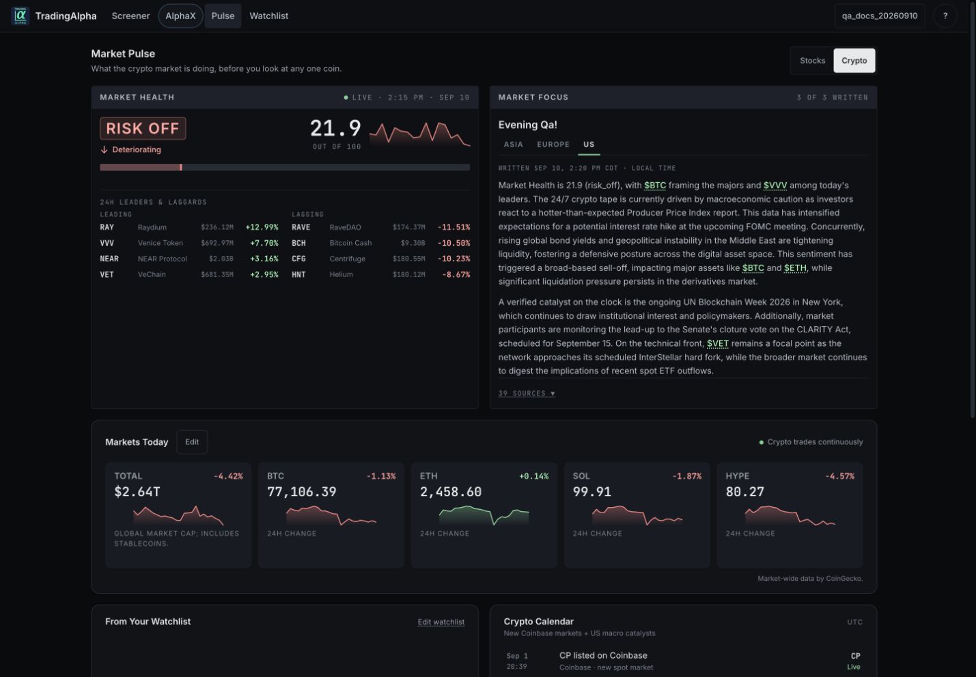The width and height of the screenshot is (976, 677).
Task: Select the RAY Raydium leader row
Action: coord(189,227)
